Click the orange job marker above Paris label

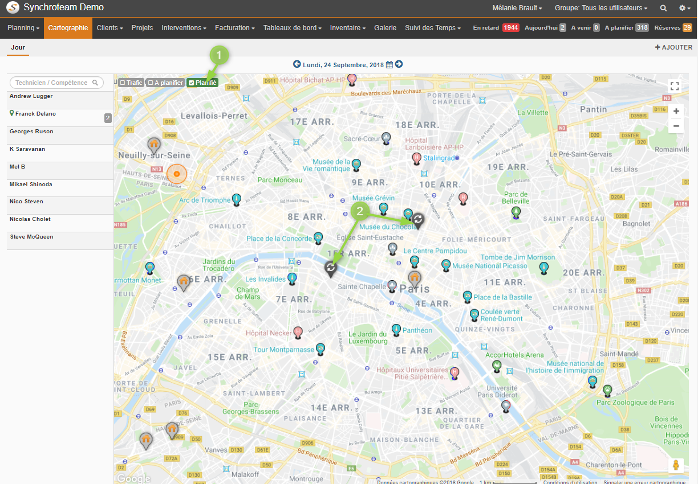[415, 279]
